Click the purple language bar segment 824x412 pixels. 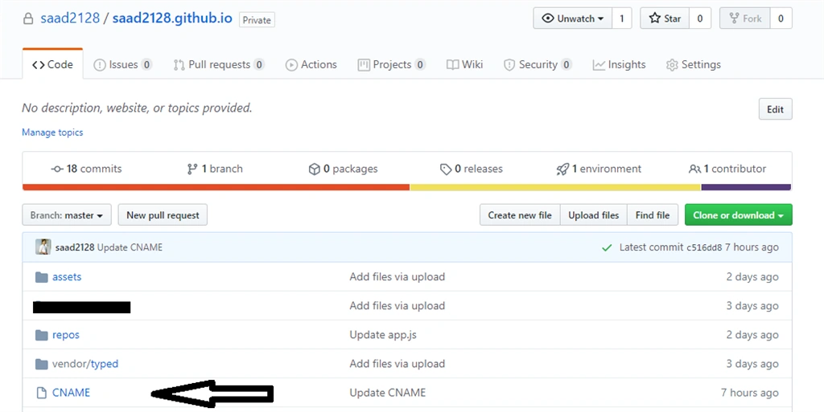(746, 187)
